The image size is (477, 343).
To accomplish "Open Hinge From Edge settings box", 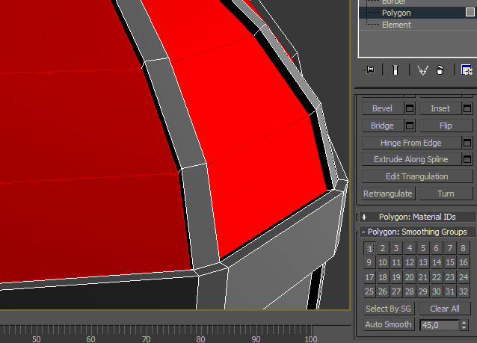I will coord(468,143).
